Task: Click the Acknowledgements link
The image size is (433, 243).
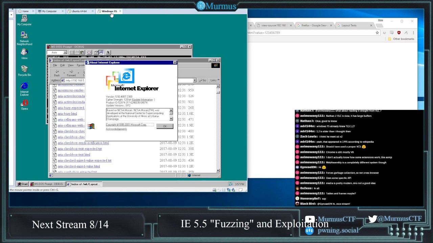Action: 116,129
